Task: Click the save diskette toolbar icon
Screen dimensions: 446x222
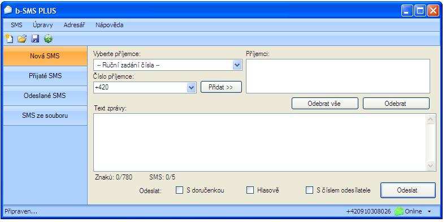Action: pos(35,39)
